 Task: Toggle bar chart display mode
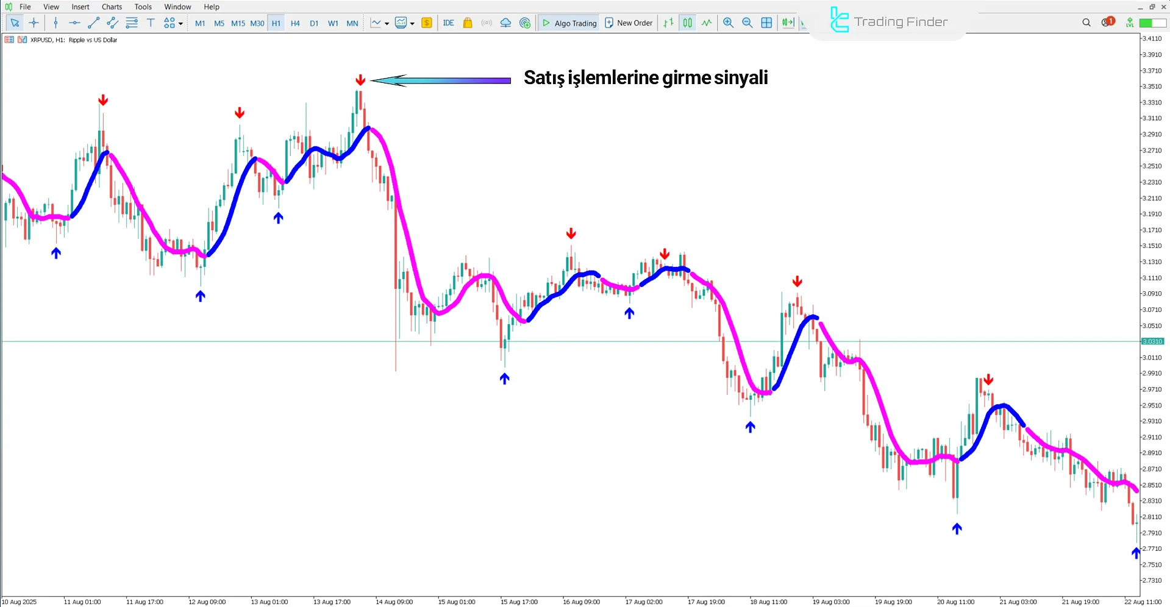click(668, 23)
